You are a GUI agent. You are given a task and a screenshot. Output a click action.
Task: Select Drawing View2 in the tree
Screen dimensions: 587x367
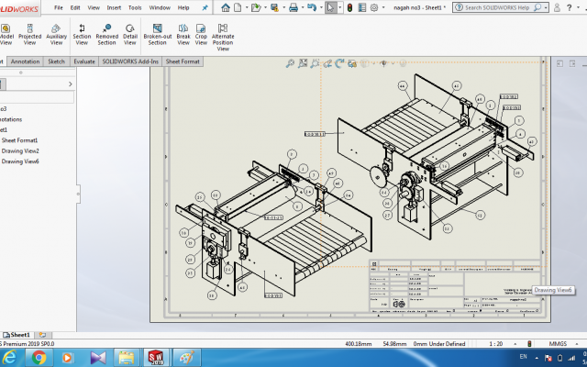point(20,150)
